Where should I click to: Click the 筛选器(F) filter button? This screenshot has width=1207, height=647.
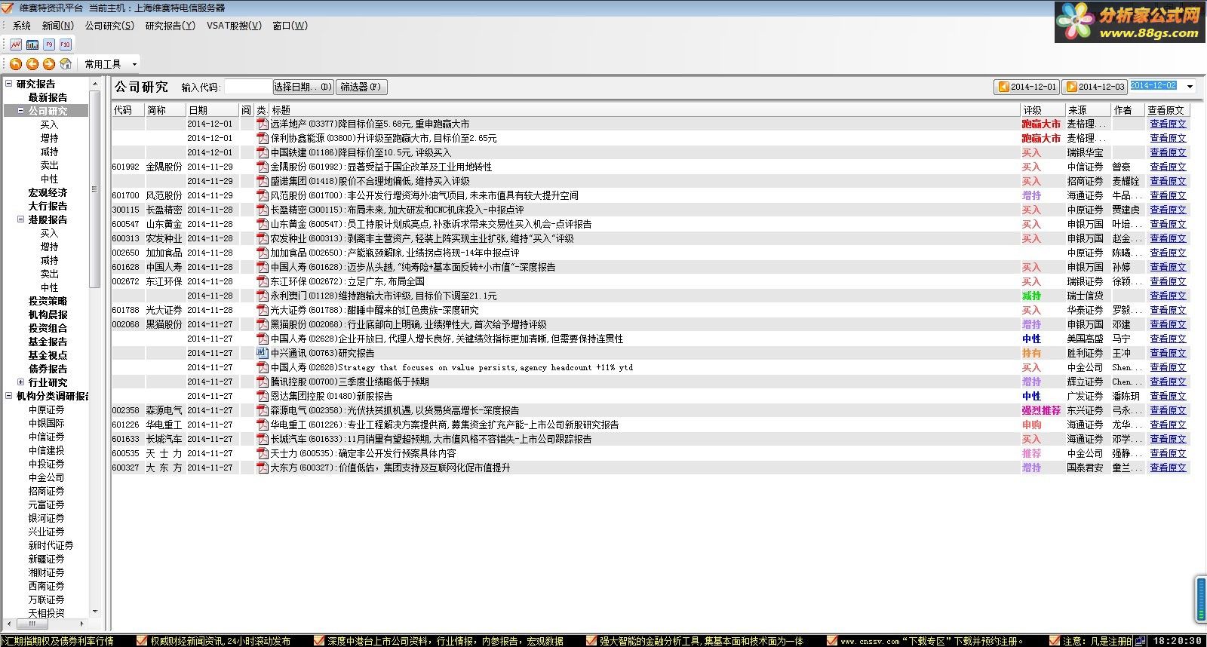coord(361,87)
